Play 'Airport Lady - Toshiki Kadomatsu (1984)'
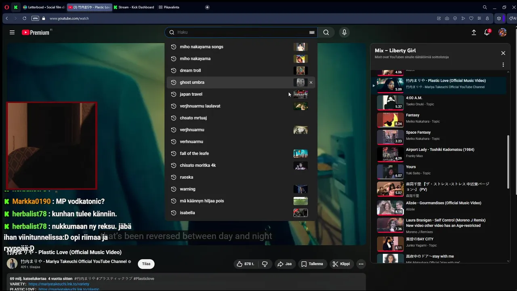The image size is (517, 291). (439, 154)
